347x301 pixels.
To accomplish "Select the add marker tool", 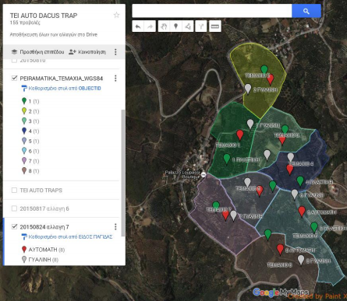I will click(x=176, y=26).
